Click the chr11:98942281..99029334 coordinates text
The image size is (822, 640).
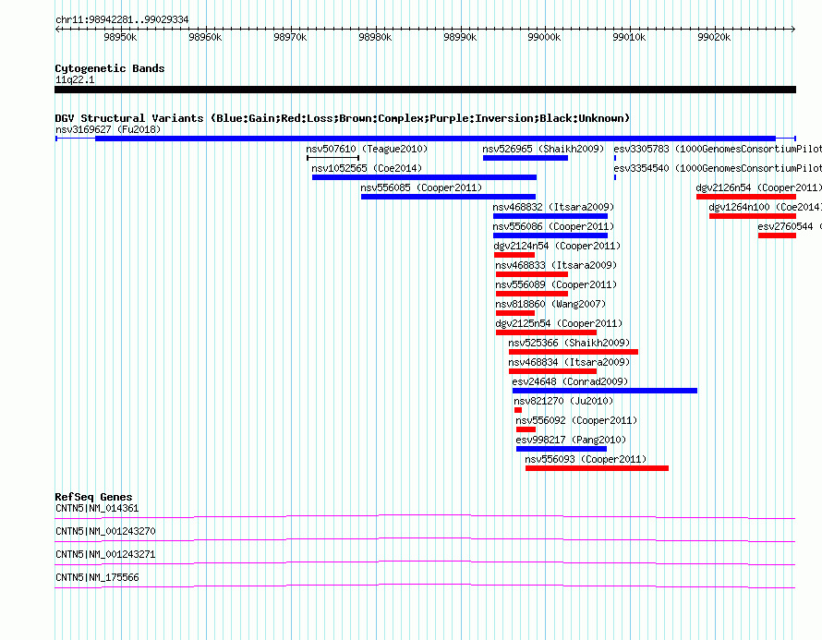(122, 19)
